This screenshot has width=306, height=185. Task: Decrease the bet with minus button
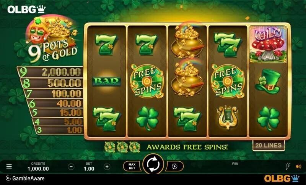pyautogui.click(x=71, y=167)
